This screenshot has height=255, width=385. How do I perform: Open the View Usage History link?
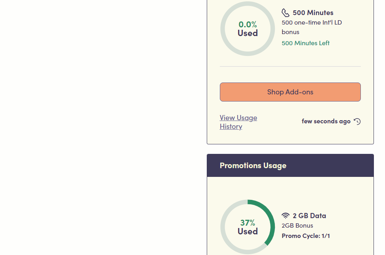[x=238, y=122]
